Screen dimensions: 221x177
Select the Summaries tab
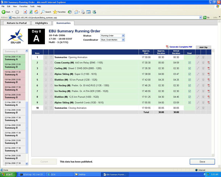coord(63,23)
